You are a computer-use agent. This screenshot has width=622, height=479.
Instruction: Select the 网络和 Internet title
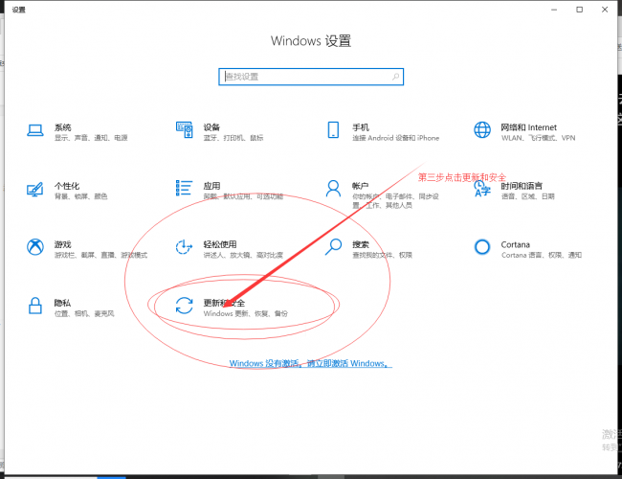pos(529,127)
